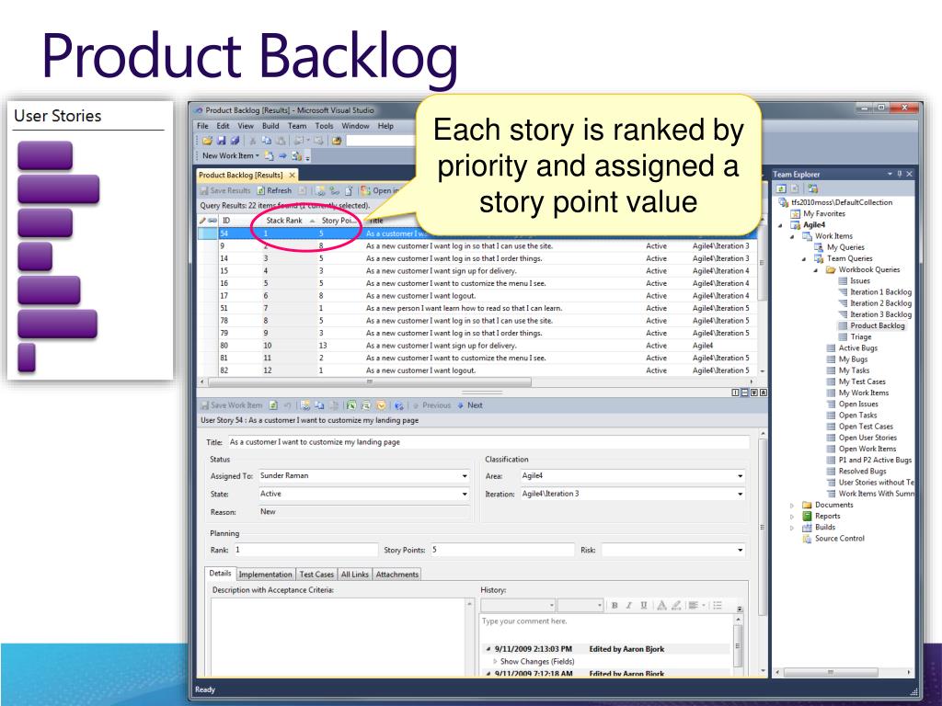Switch to the All Links tab
This screenshot has height=706, width=942.
354,575
